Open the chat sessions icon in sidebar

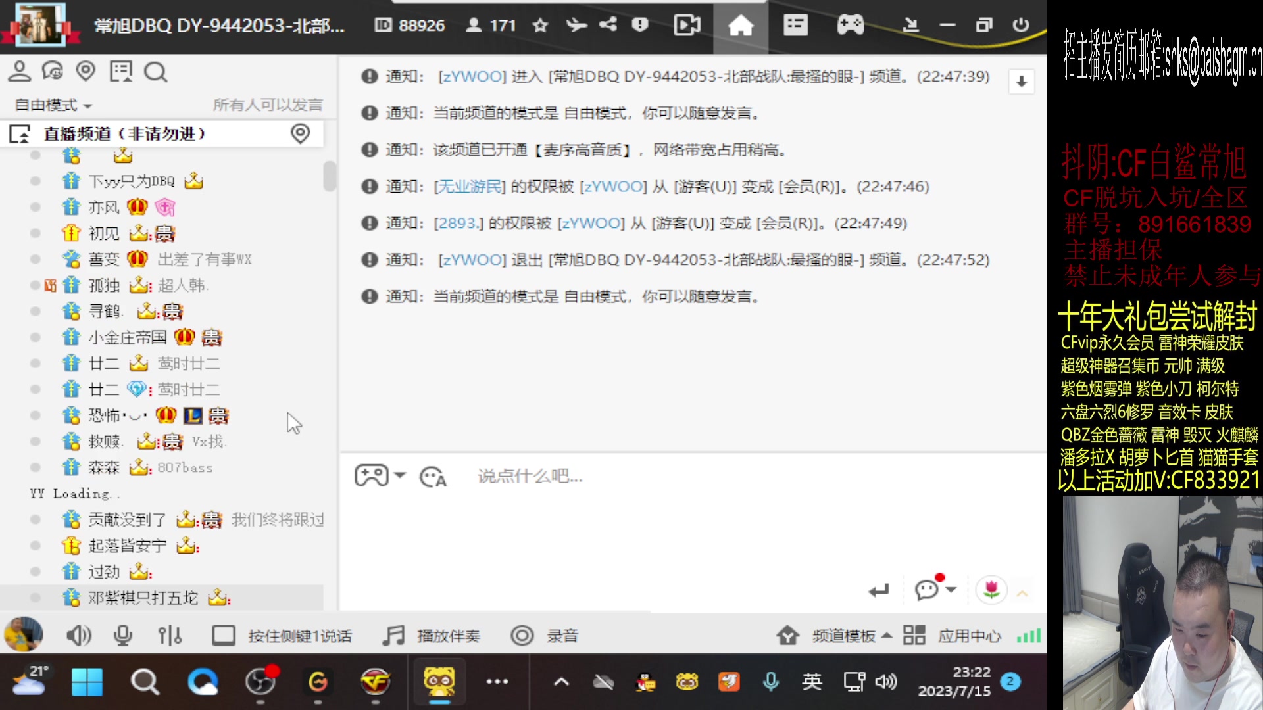(52, 71)
